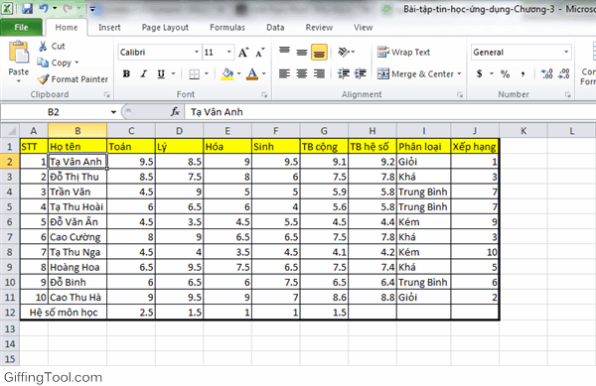596x386 pixels.
Task: Click the Undo icon in quick access toolbar
Action: (x=44, y=8)
